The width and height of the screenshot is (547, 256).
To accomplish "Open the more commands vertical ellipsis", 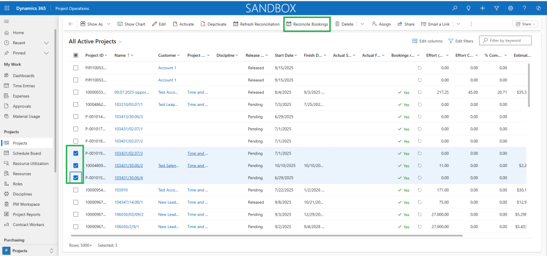I will click(472, 24).
